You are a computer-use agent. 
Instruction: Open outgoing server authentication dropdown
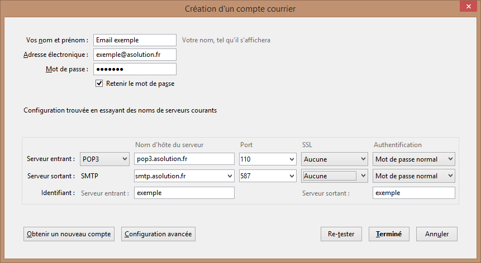pyautogui.click(x=414, y=176)
